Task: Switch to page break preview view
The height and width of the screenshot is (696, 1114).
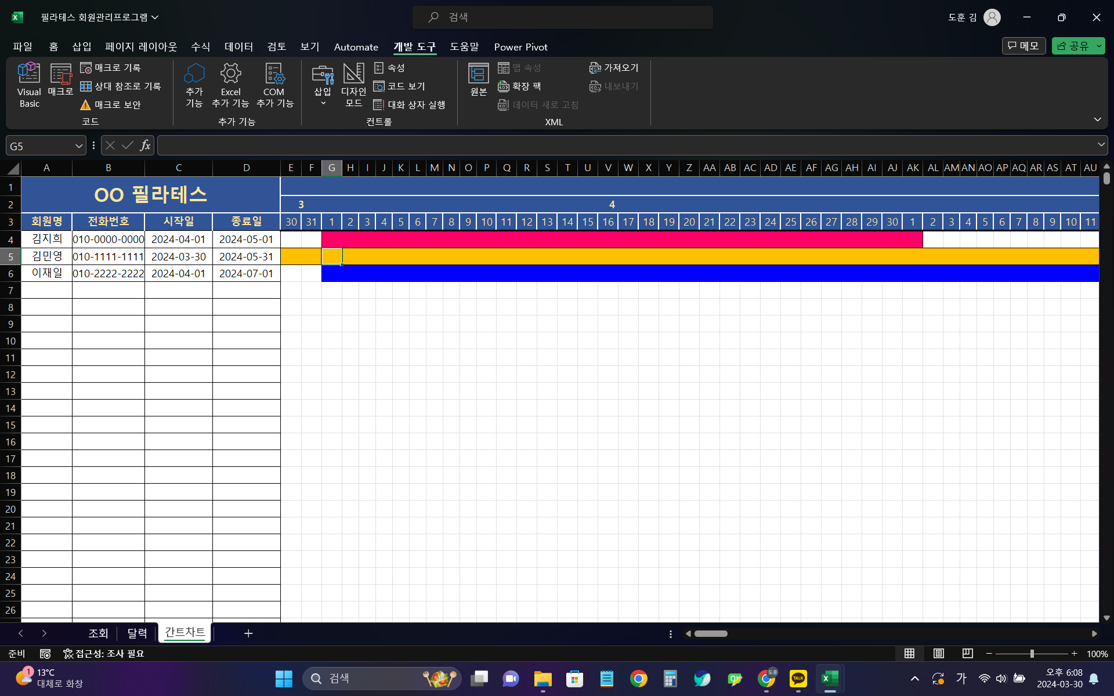Action: (x=967, y=654)
